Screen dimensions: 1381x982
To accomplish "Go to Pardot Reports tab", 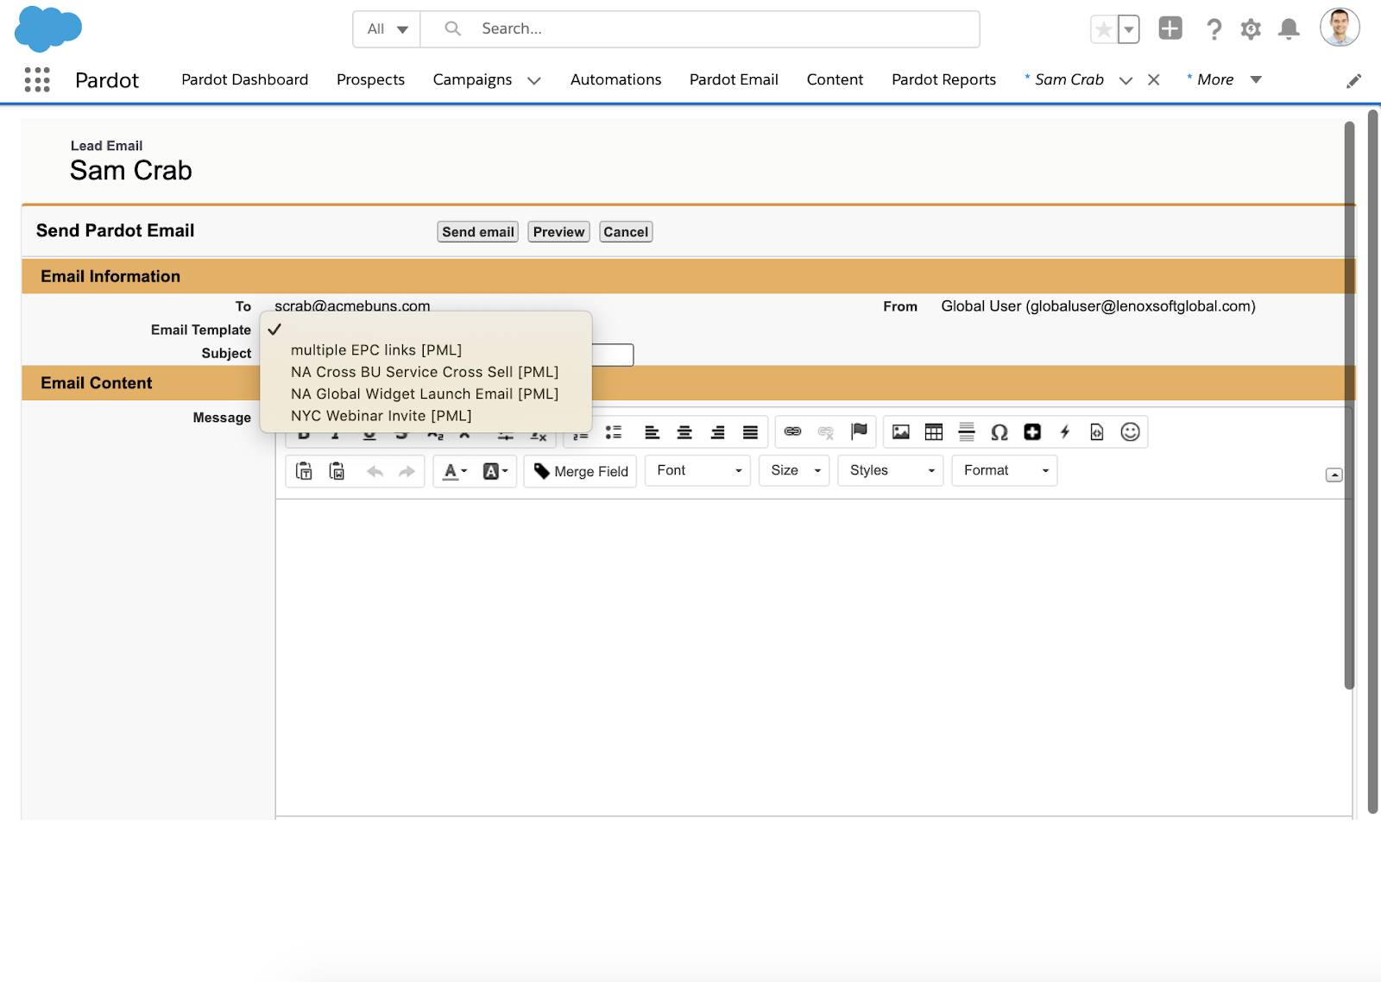I will (x=943, y=79).
